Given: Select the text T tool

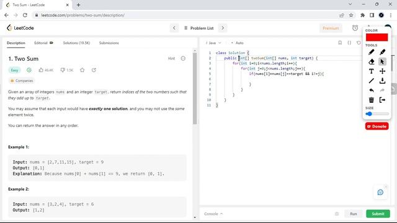Looking at the screenshot, I should coord(371,71).
